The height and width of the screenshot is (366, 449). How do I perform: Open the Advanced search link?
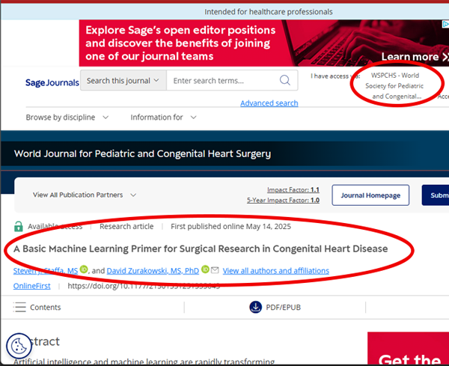coord(269,103)
